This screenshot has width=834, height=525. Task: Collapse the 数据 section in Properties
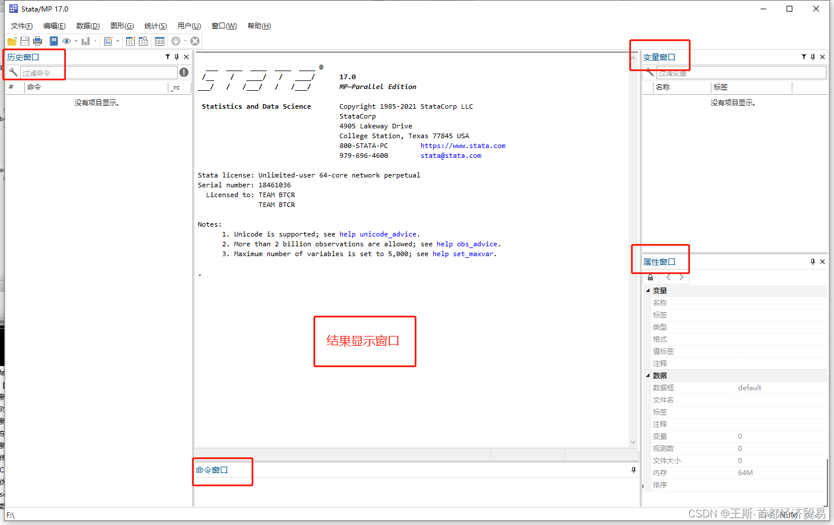click(648, 376)
